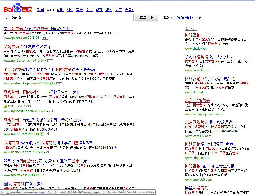Open the 音乐 tab
This screenshot has width=255, height=195.
[x=80, y=10]
